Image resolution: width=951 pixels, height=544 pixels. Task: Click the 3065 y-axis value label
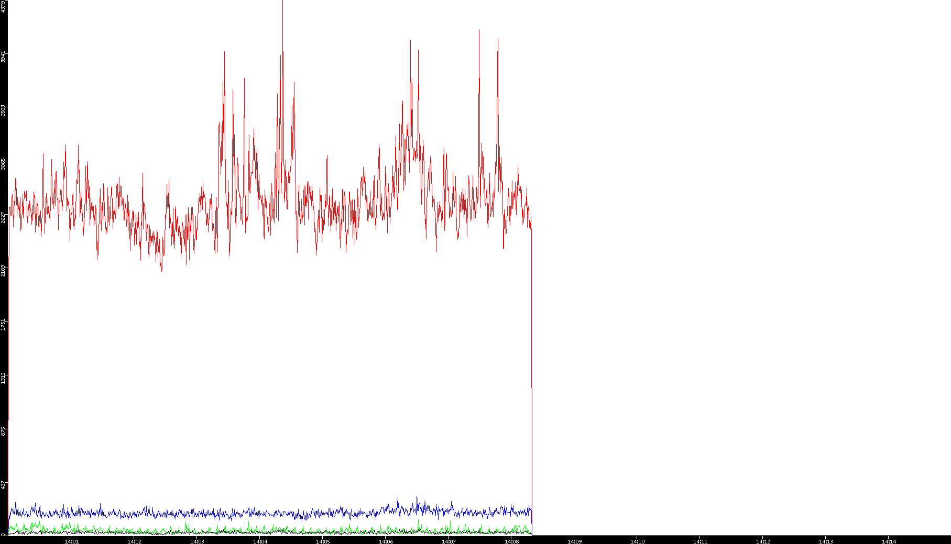pyautogui.click(x=4, y=164)
